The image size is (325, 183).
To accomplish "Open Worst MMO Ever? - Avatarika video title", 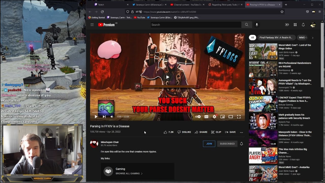I will click(x=294, y=167).
